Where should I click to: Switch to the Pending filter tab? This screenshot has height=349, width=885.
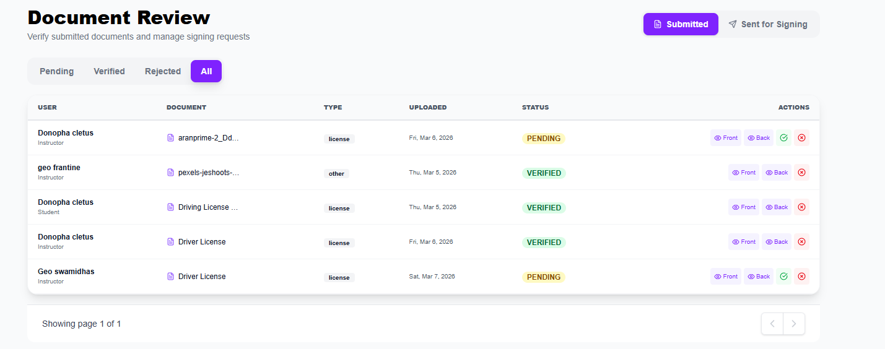56,71
